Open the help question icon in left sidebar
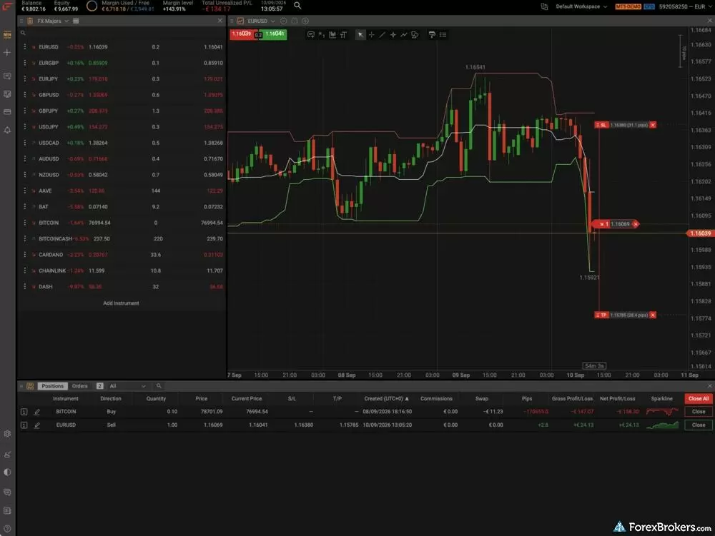The width and height of the screenshot is (715, 536). (x=7, y=529)
